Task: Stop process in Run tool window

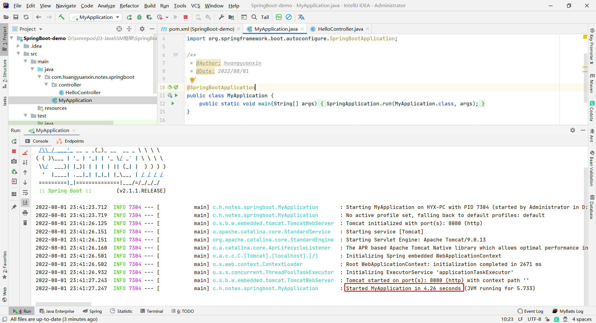Action: [14, 151]
